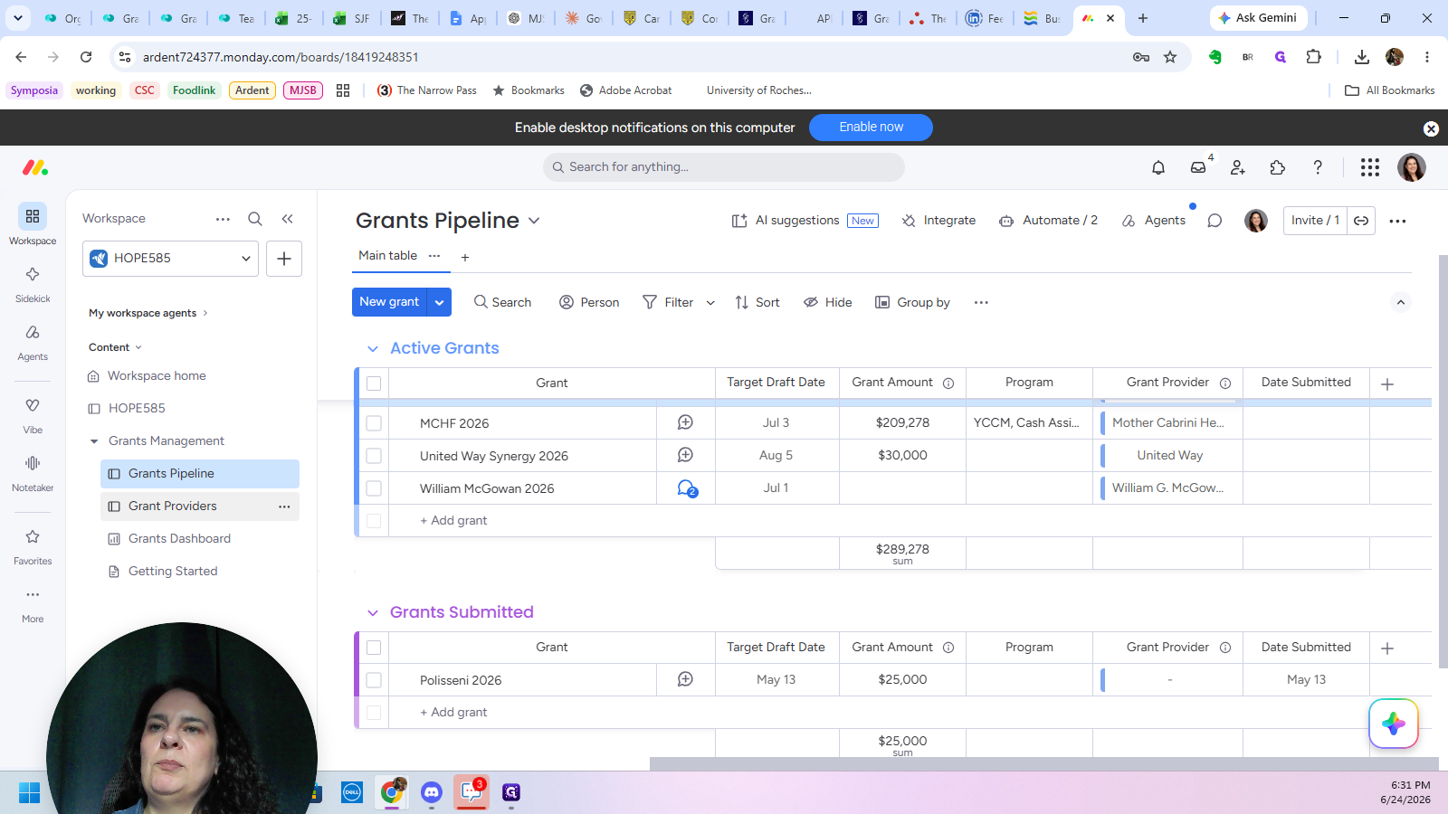Open Getting Started doc in sidebar

pos(173,572)
